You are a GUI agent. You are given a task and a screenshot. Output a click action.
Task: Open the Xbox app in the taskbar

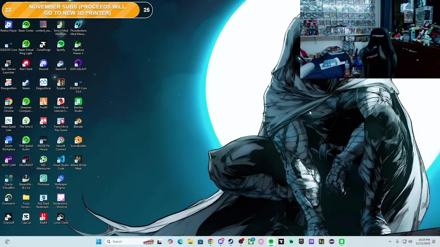click(x=251, y=242)
